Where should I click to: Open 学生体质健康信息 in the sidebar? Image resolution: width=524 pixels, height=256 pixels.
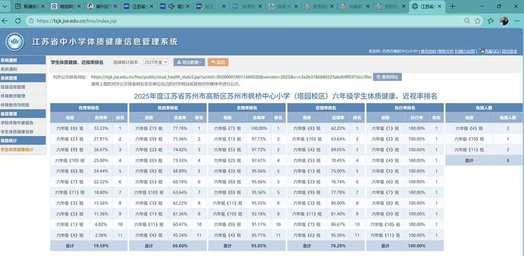17,132
